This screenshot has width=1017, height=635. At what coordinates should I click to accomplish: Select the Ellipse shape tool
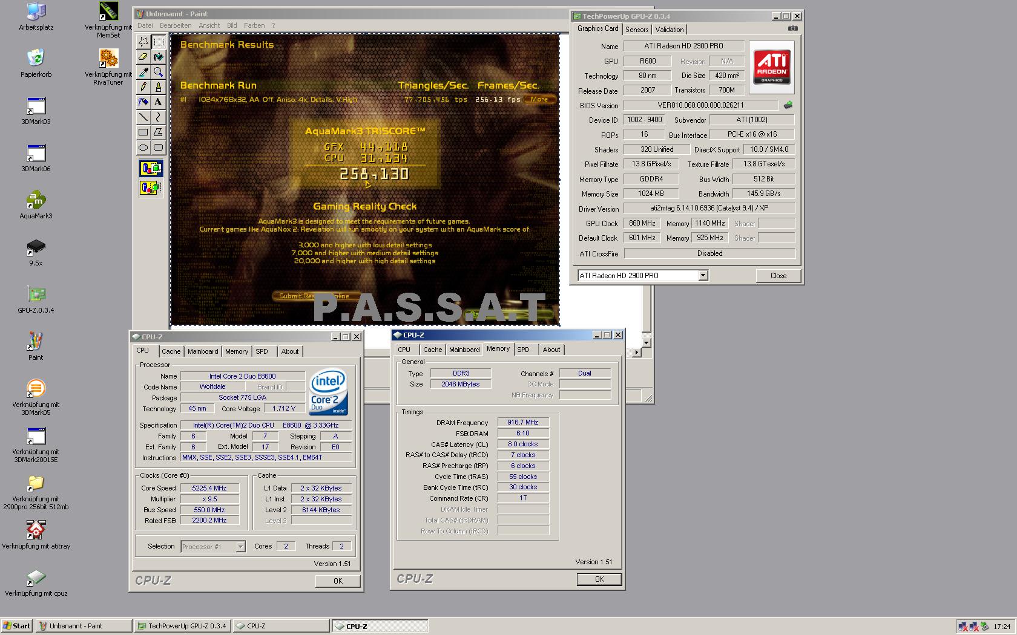click(143, 147)
